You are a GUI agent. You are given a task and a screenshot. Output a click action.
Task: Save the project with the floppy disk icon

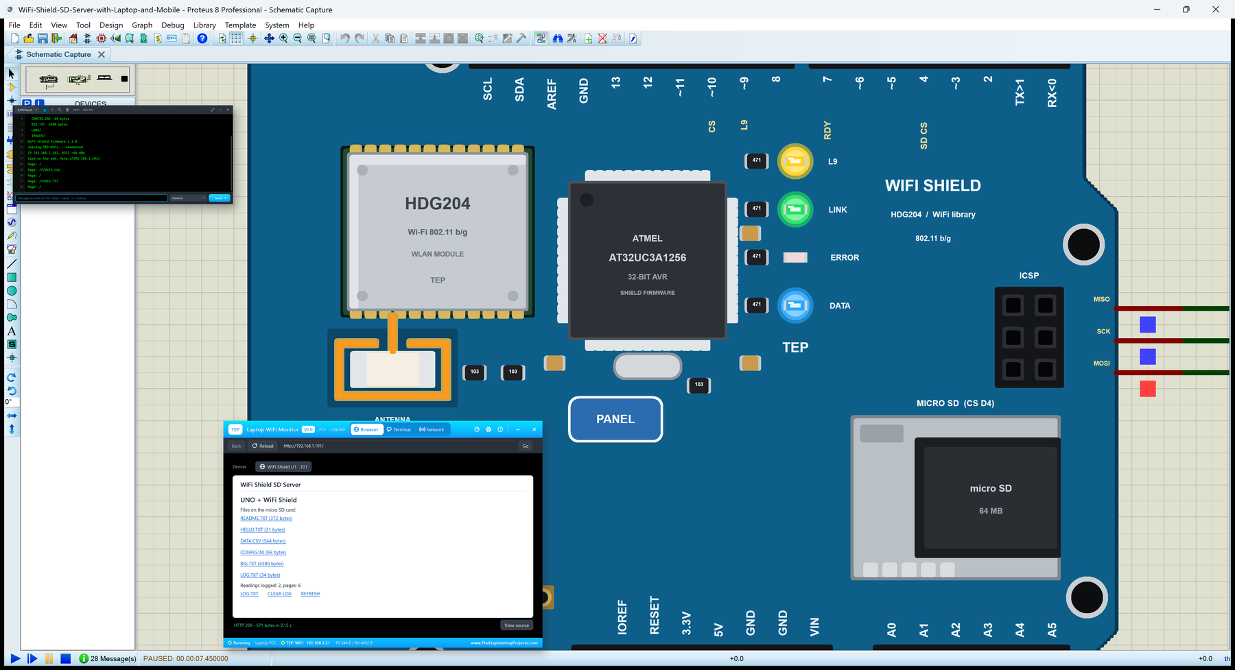[43, 38]
